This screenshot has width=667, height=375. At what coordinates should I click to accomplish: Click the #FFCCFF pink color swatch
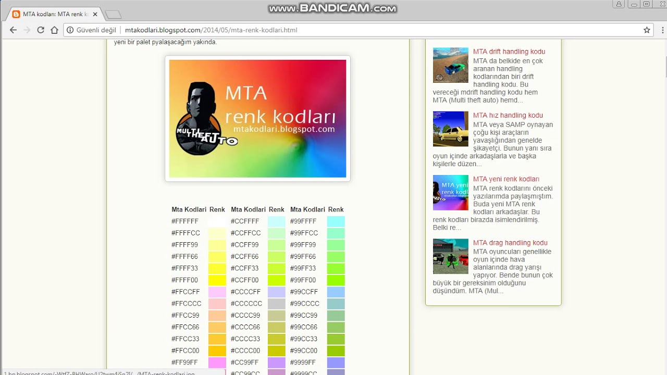pos(217,292)
